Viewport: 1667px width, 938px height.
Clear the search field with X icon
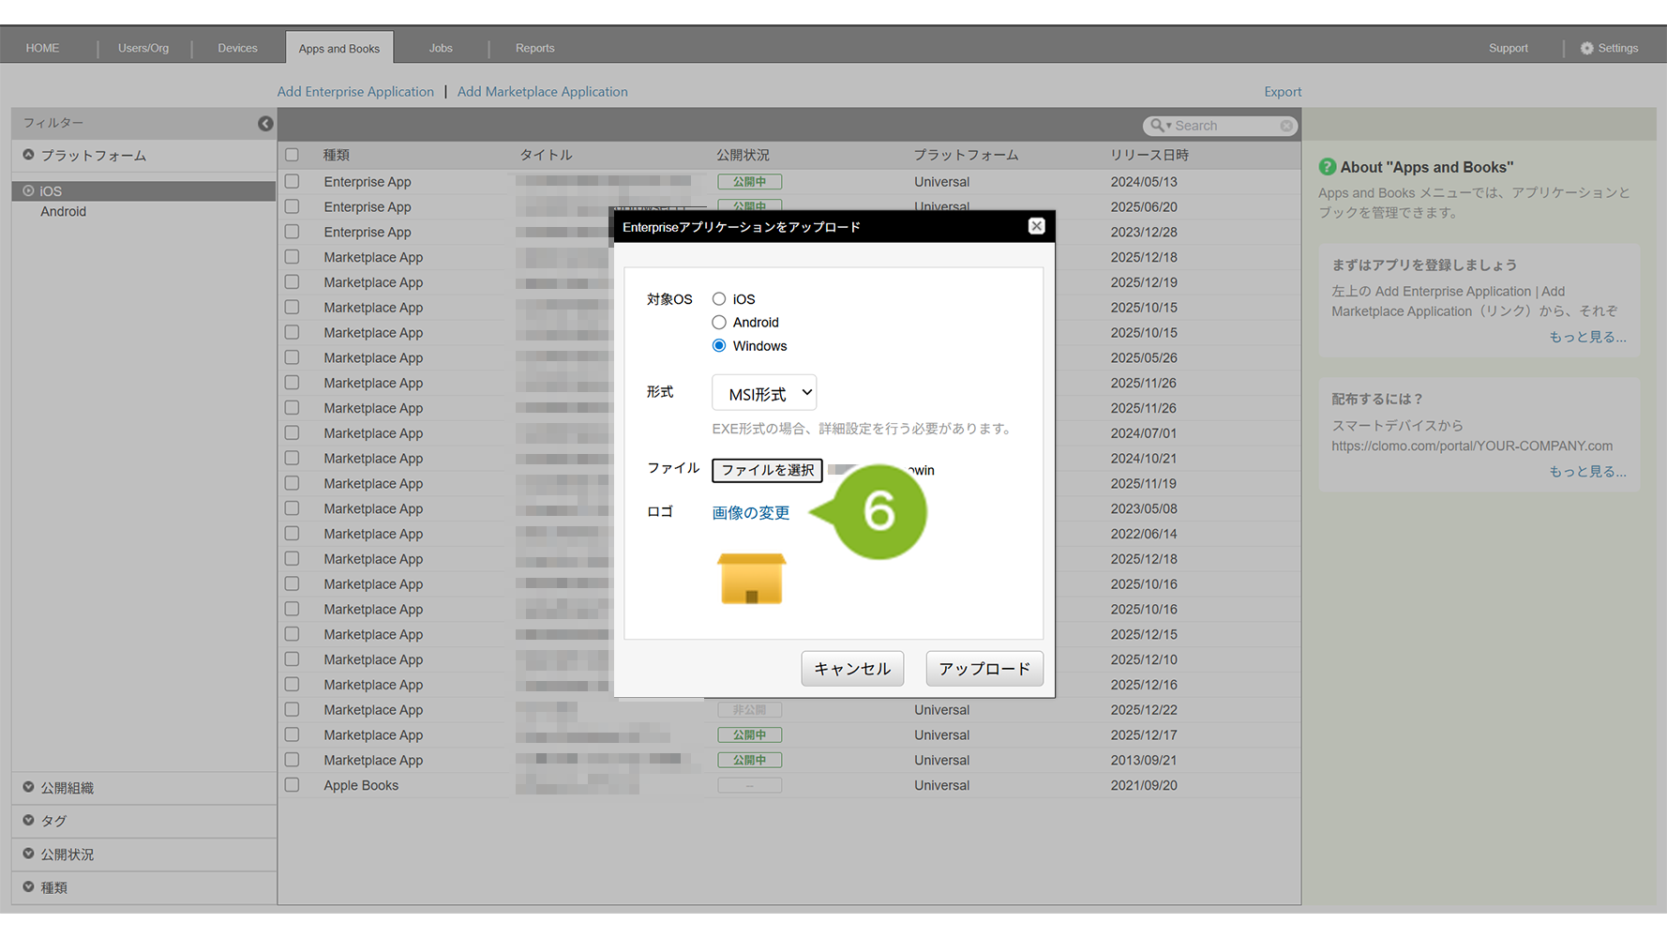coord(1286,126)
